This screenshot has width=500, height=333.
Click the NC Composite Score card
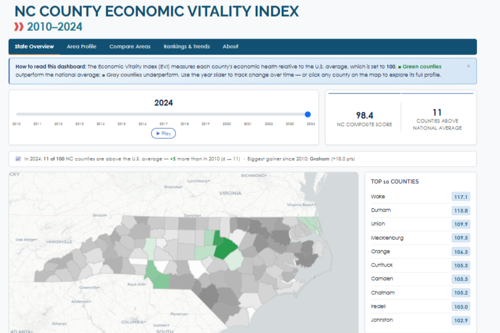(364, 119)
